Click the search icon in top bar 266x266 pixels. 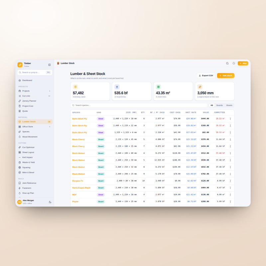point(227,63)
